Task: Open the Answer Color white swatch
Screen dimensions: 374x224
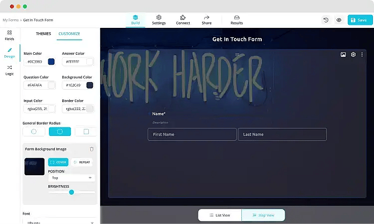Action: point(90,62)
